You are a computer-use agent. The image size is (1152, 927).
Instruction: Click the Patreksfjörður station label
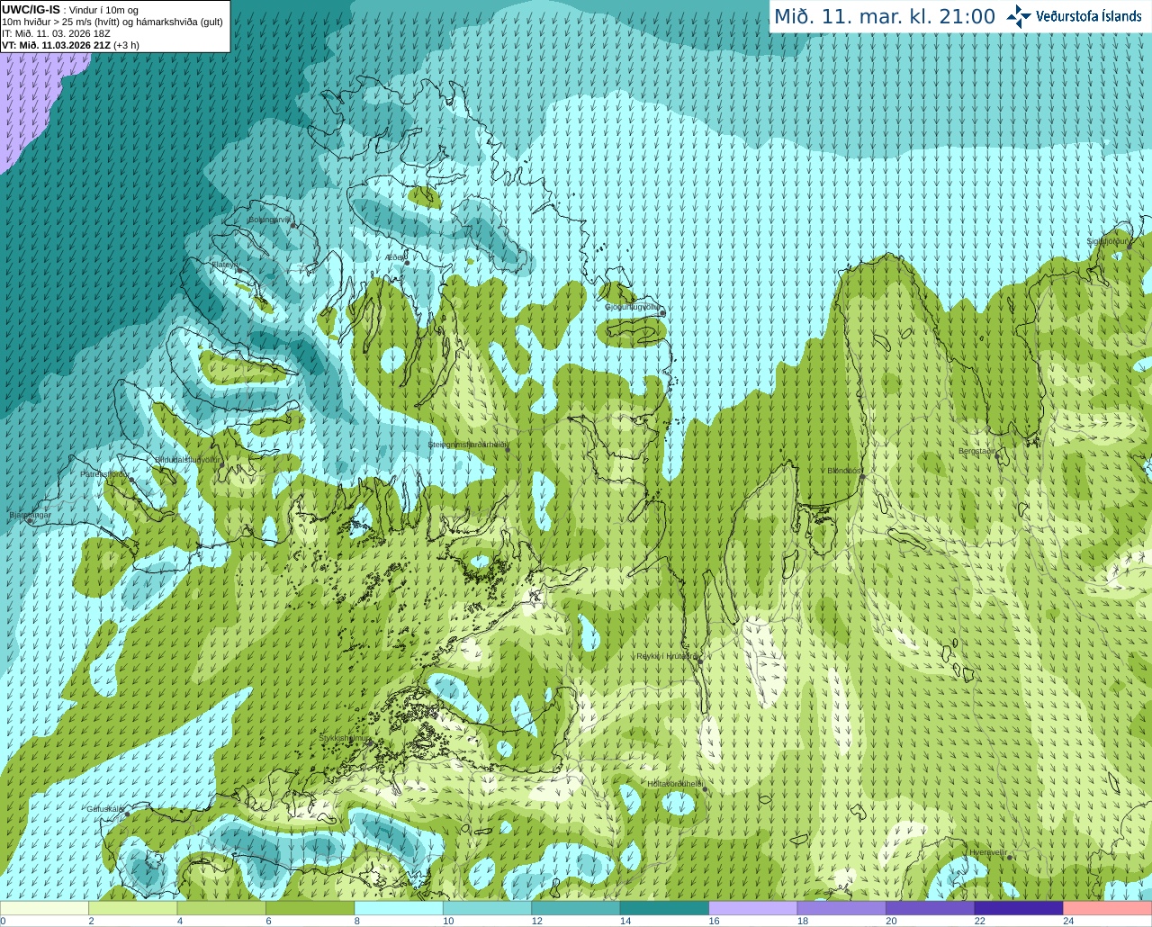click(x=105, y=473)
